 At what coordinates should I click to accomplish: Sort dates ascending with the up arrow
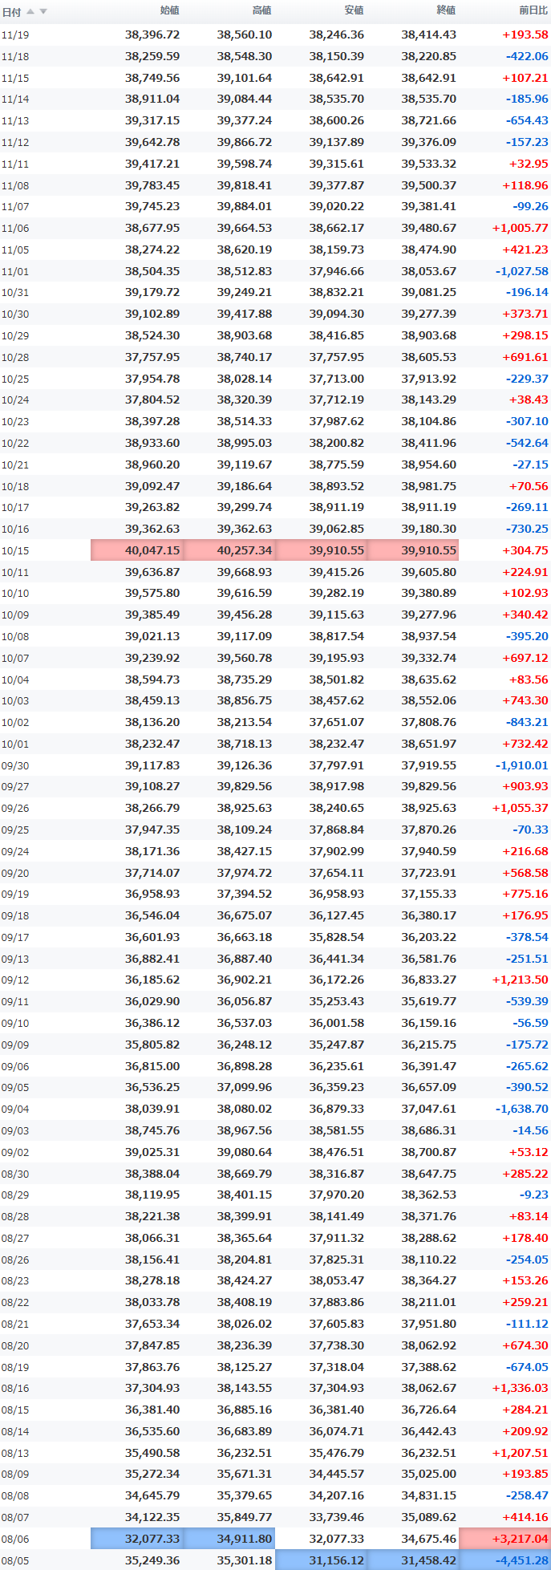coord(30,11)
